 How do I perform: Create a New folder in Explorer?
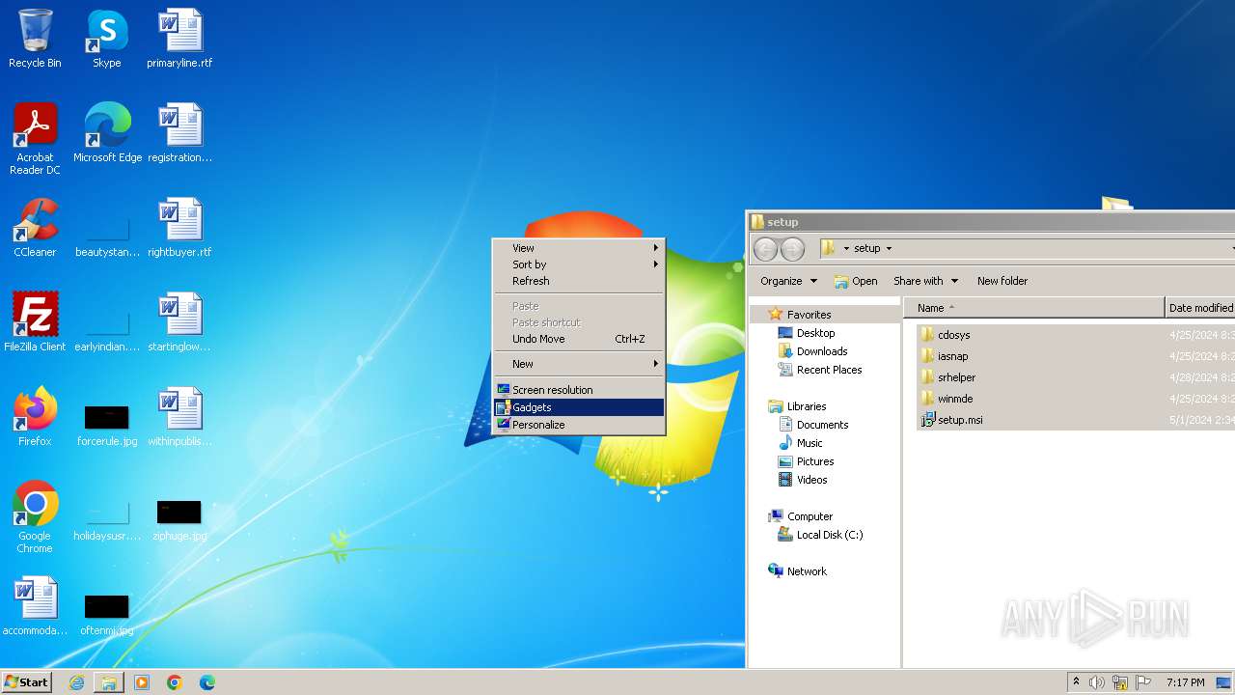[x=1002, y=281]
